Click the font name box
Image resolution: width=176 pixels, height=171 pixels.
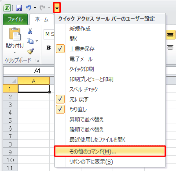[x=49, y=34]
